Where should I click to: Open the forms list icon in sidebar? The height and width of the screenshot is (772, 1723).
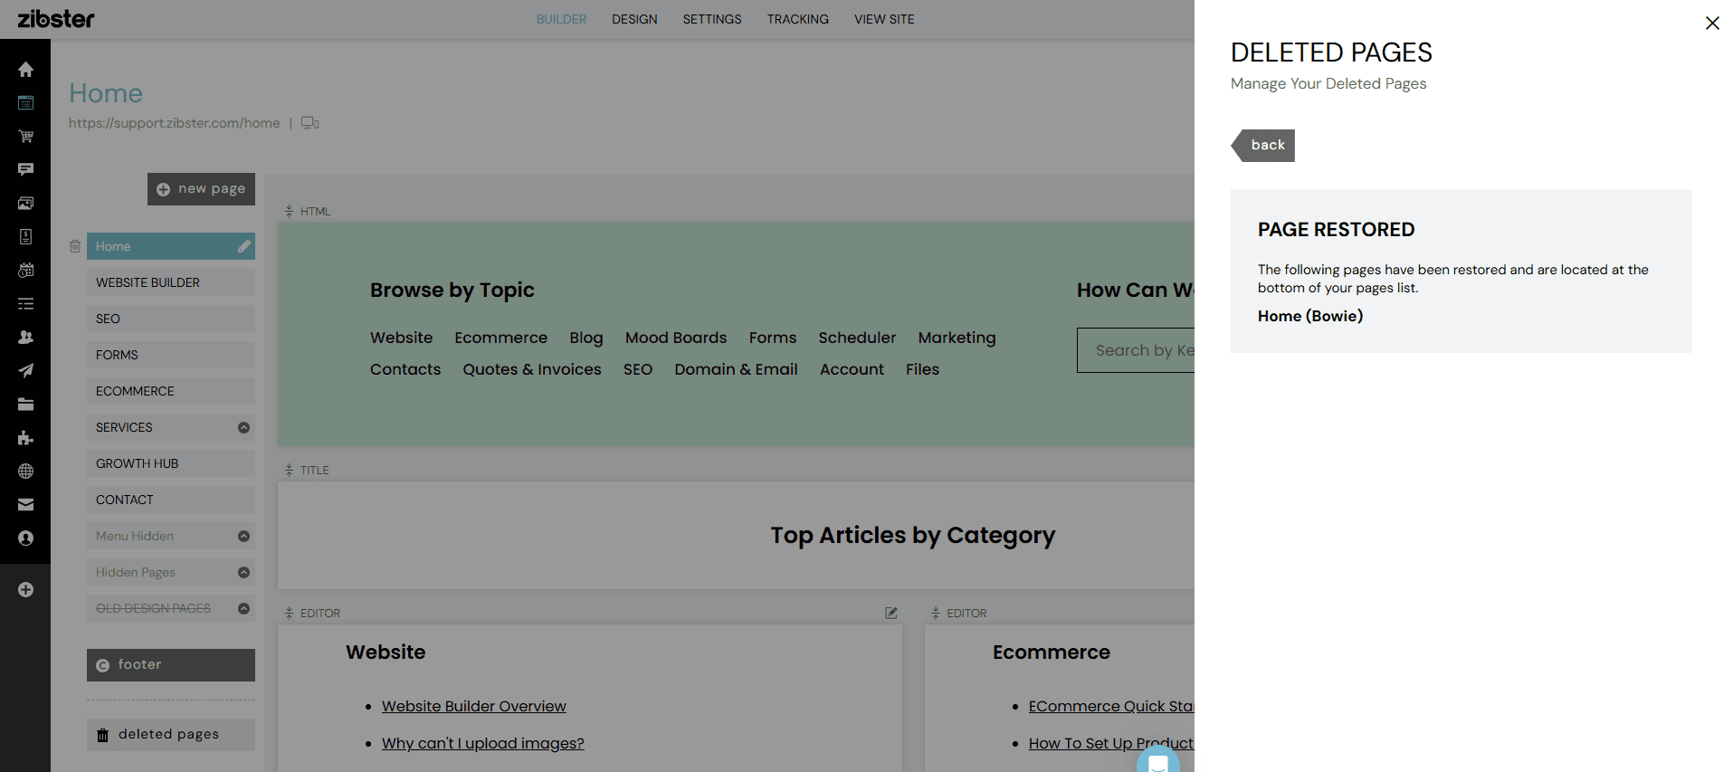(25, 304)
